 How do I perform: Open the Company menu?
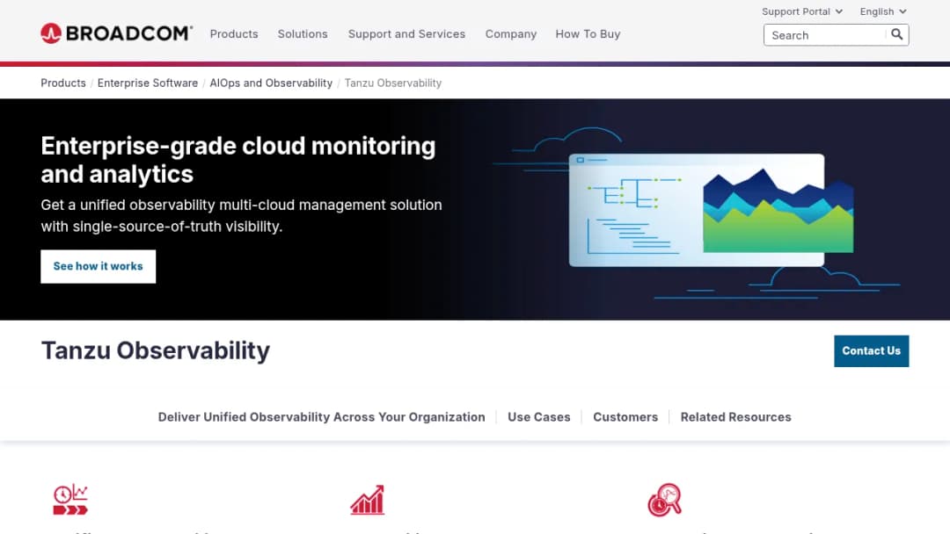pyautogui.click(x=511, y=34)
